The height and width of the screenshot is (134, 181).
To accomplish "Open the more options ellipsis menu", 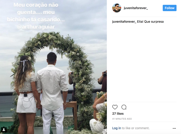I will tap(174, 128).
